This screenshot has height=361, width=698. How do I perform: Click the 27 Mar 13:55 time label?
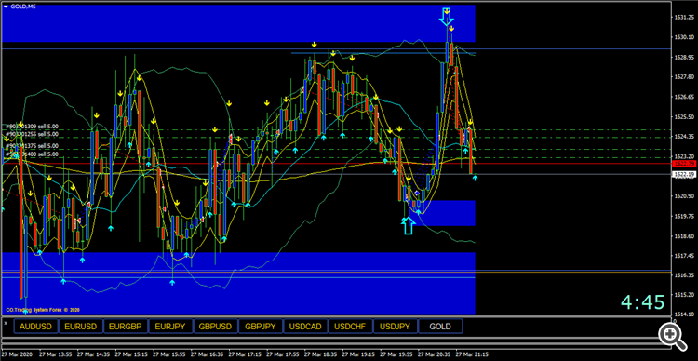coord(56,354)
